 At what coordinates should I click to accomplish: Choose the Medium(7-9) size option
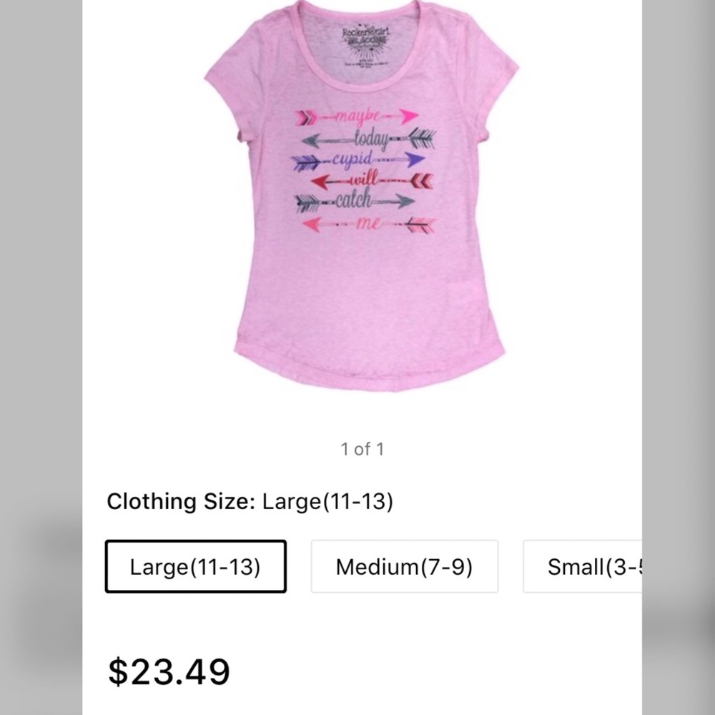click(405, 566)
